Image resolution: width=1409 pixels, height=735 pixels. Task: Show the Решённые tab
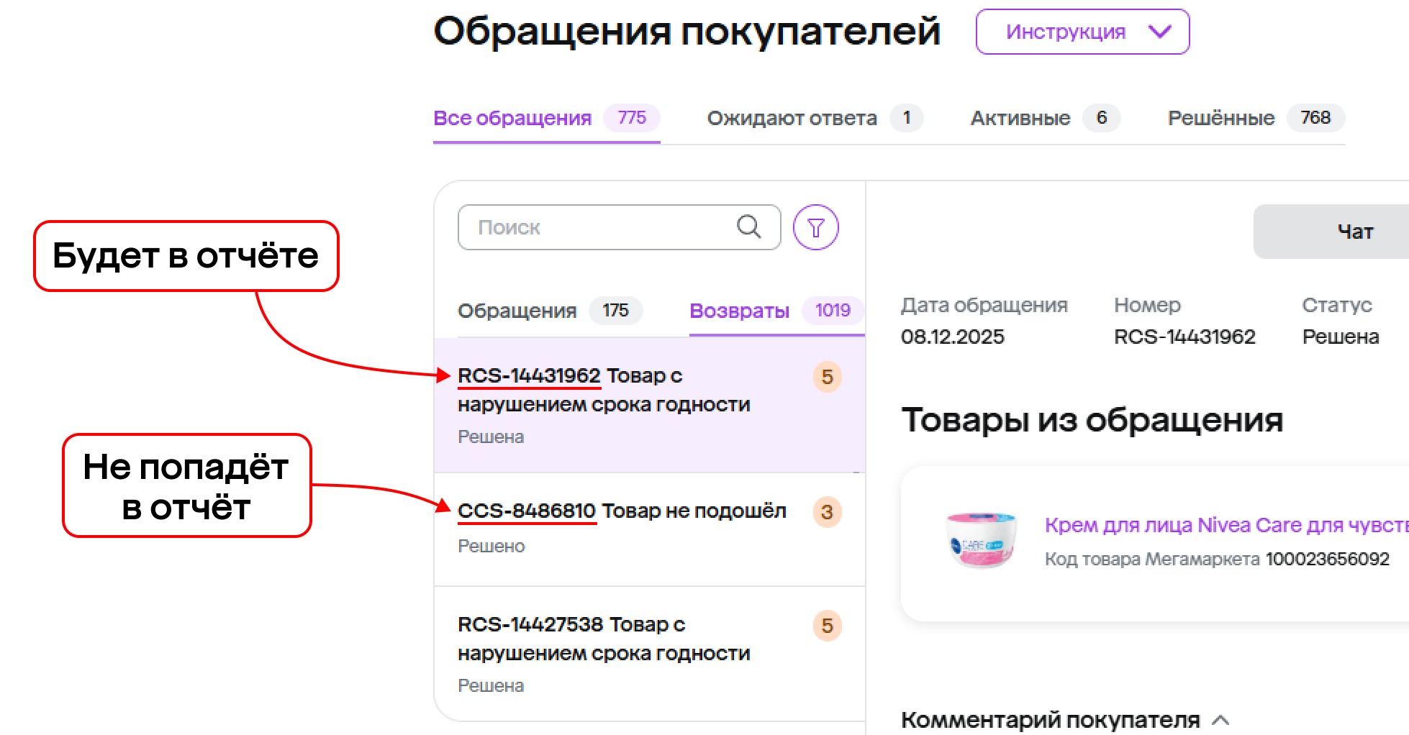[1220, 118]
